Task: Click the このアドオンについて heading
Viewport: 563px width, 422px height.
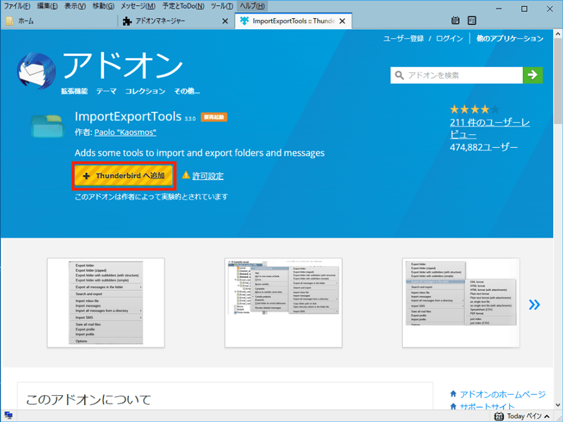Action: click(x=89, y=400)
